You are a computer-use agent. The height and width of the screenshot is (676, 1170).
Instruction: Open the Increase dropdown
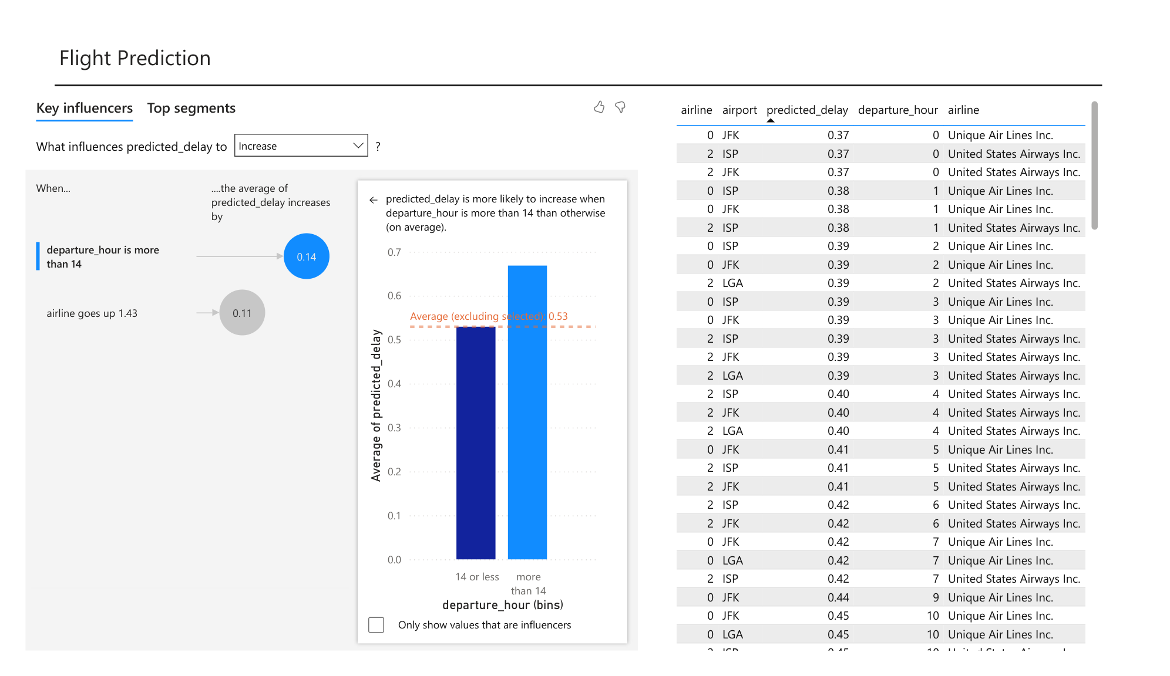click(301, 146)
